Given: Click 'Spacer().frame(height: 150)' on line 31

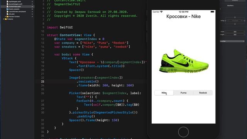Looking at the screenshot, I should click(x=94, y=120).
